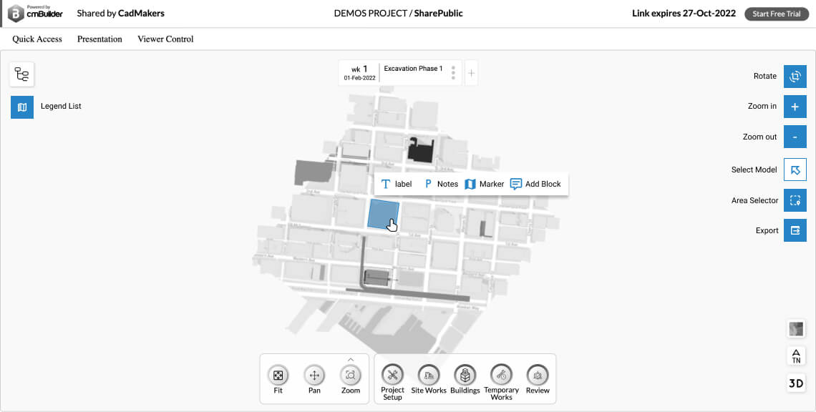Image resolution: width=816 pixels, height=412 pixels.
Task: Open the Excavation Phase 1 options menu
Action: tap(453, 73)
